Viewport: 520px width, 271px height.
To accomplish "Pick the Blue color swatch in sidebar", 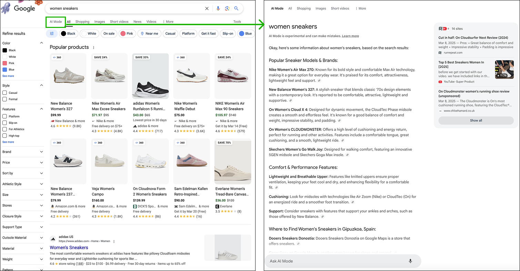I will [5, 70].
